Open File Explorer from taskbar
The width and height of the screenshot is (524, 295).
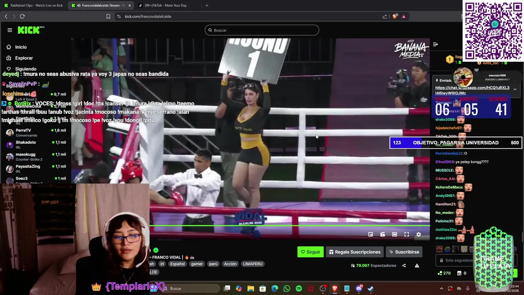(x=251, y=288)
